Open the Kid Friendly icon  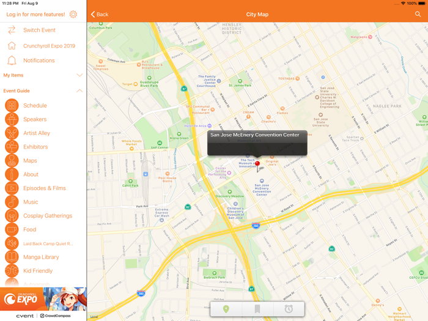coord(12,271)
